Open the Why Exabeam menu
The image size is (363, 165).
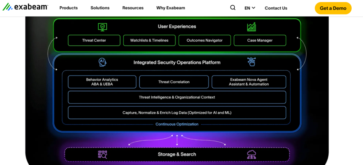171,8
